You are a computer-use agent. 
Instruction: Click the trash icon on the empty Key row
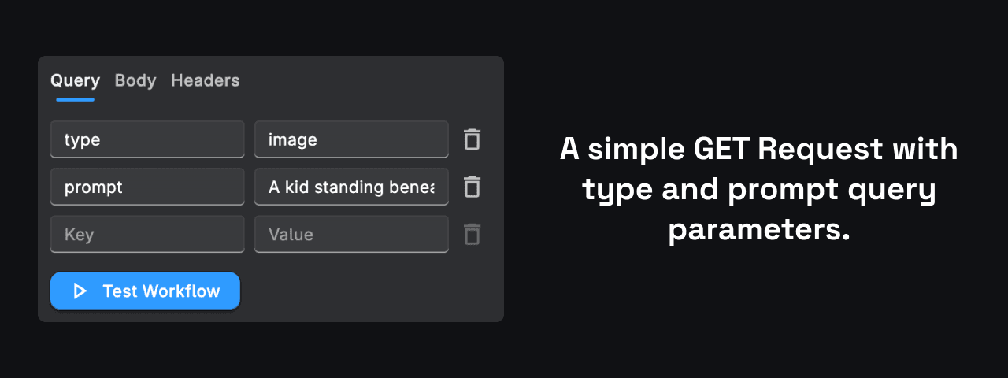(471, 234)
